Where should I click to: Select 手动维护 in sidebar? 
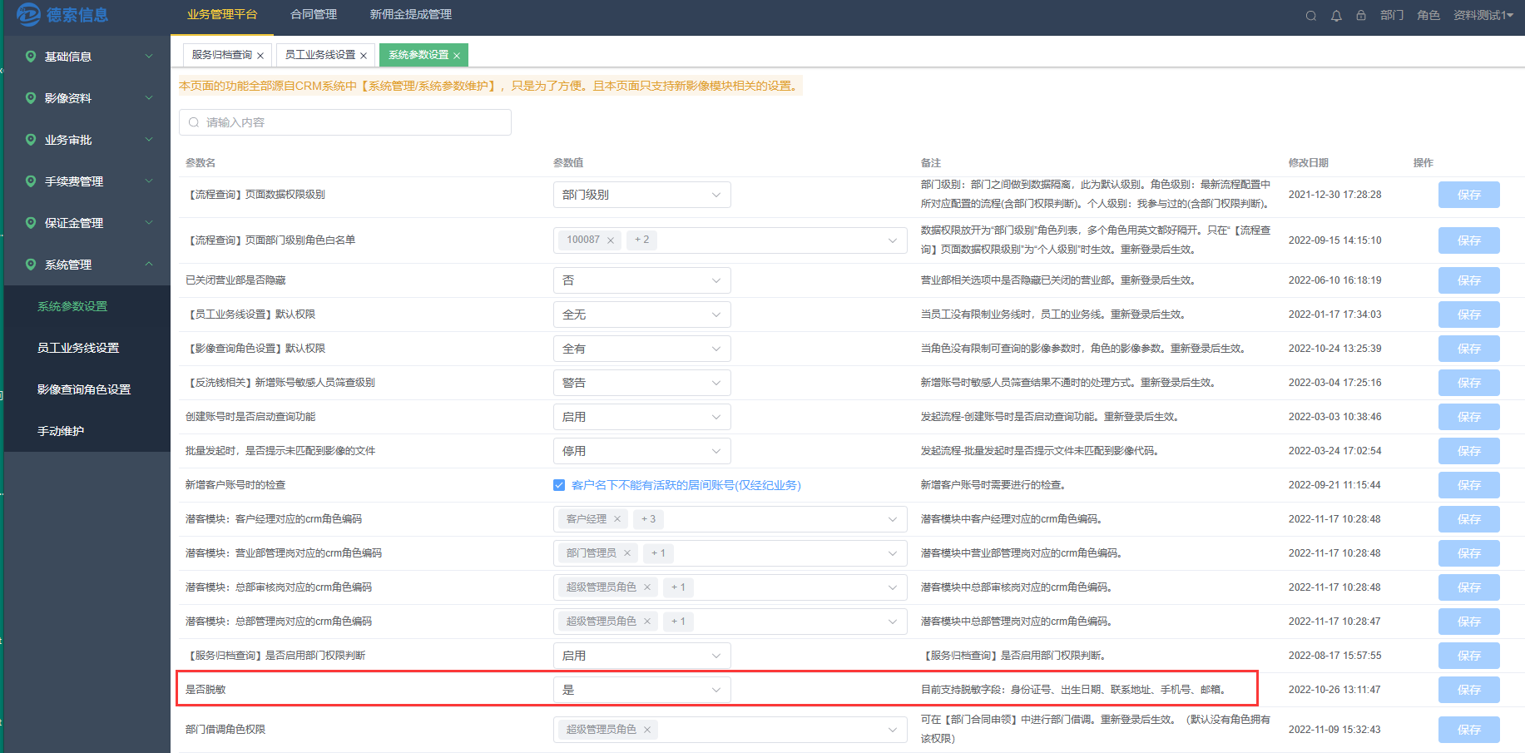(61, 431)
